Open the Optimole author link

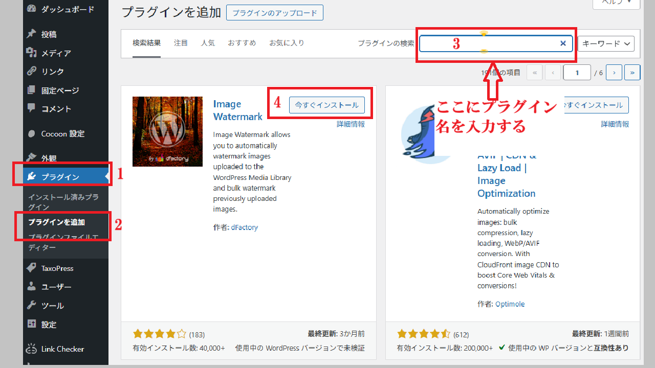coord(510,304)
